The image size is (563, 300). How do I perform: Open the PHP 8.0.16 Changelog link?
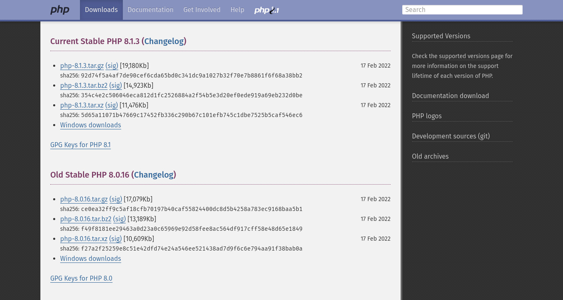154,175
